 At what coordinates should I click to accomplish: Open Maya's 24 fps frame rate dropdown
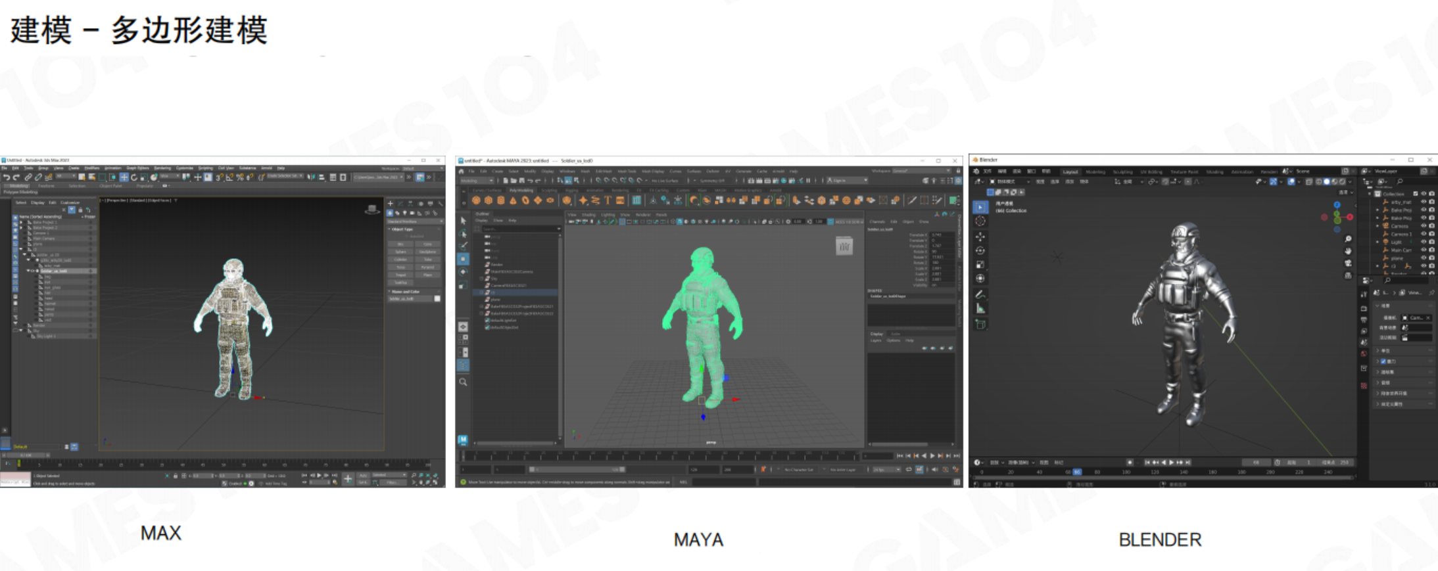(886, 470)
